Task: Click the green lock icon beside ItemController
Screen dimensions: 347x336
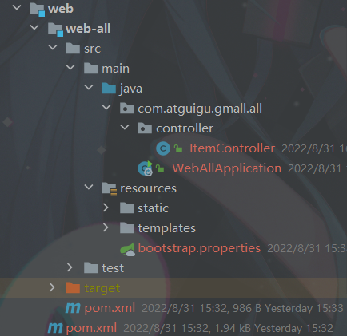Action: [x=178, y=148]
